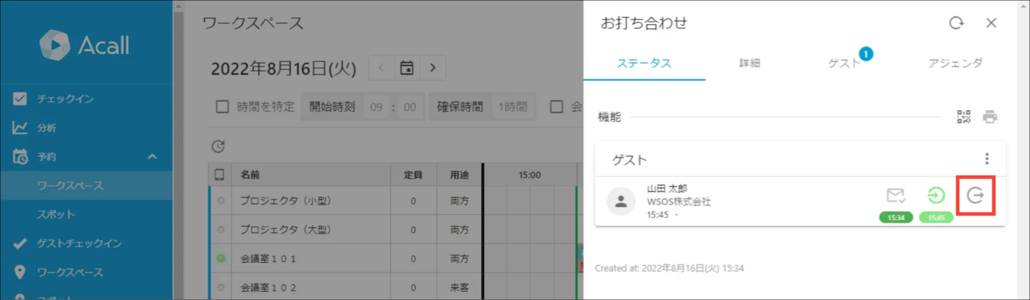Open the ワークスペース item with pin icon
The height and width of the screenshot is (300, 1030).
[x=86, y=273]
